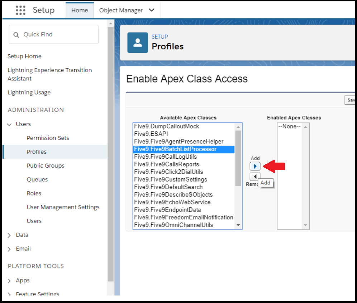The image size is (357, 303).
Task: Select Five9.Five9EchoWebService class
Action: pos(184,202)
